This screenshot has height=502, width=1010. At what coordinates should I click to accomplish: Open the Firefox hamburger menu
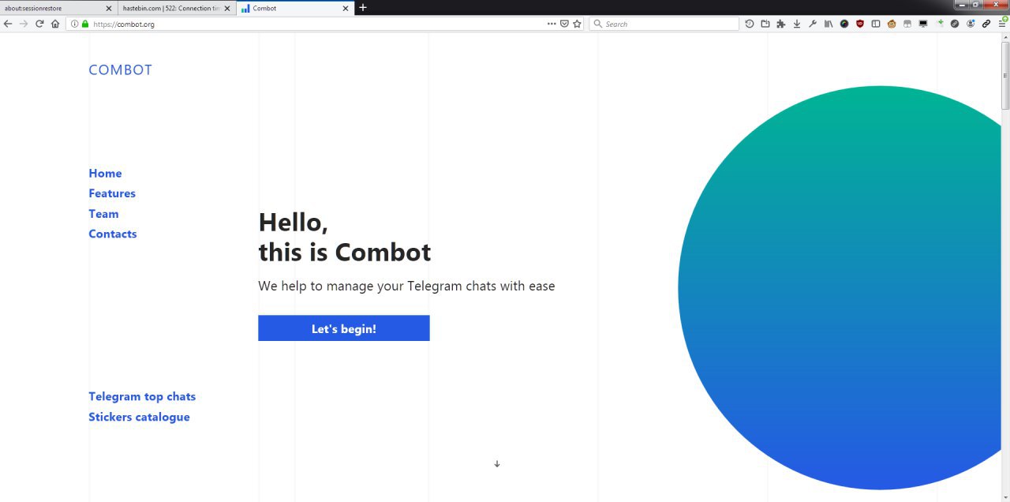[1002, 24]
